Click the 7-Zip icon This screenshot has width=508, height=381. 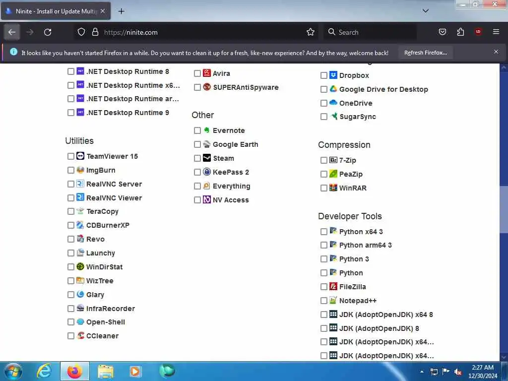tap(333, 160)
